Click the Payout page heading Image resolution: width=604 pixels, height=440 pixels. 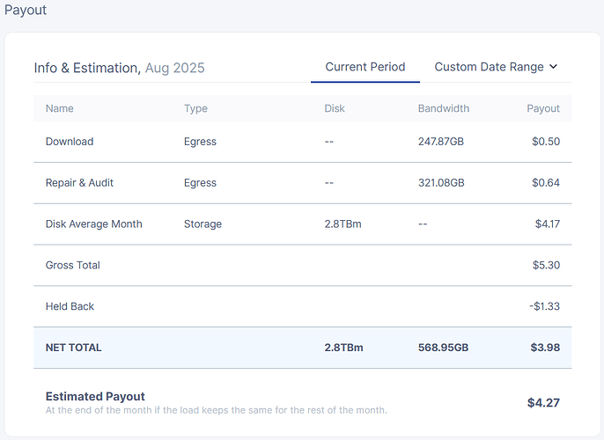(x=26, y=10)
